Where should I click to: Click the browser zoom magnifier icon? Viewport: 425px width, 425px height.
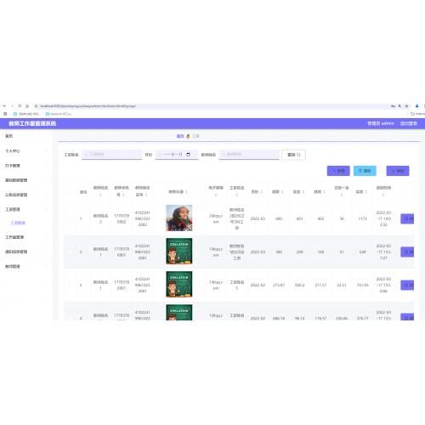399,106
